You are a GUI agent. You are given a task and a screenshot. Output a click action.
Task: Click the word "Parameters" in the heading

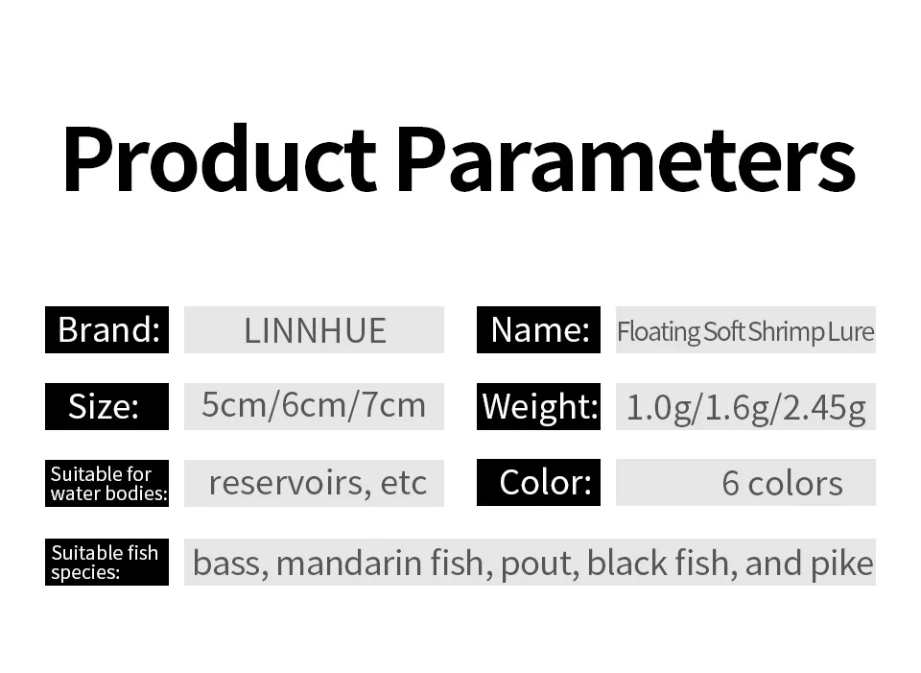625,160
